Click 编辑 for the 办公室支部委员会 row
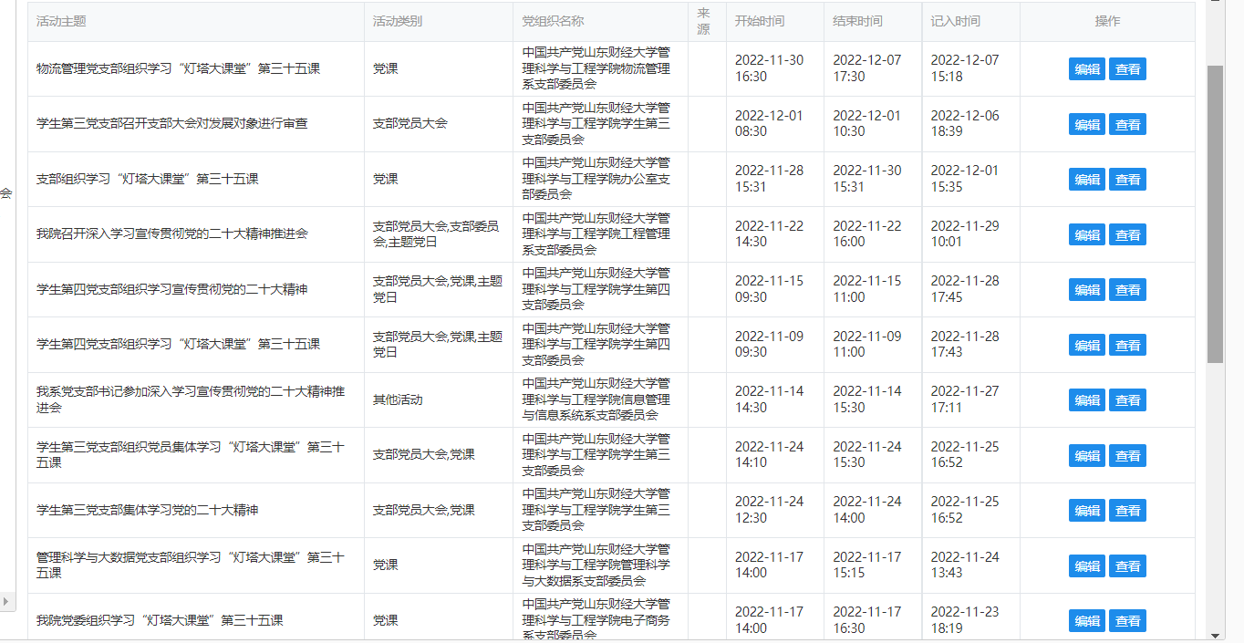 point(1086,180)
